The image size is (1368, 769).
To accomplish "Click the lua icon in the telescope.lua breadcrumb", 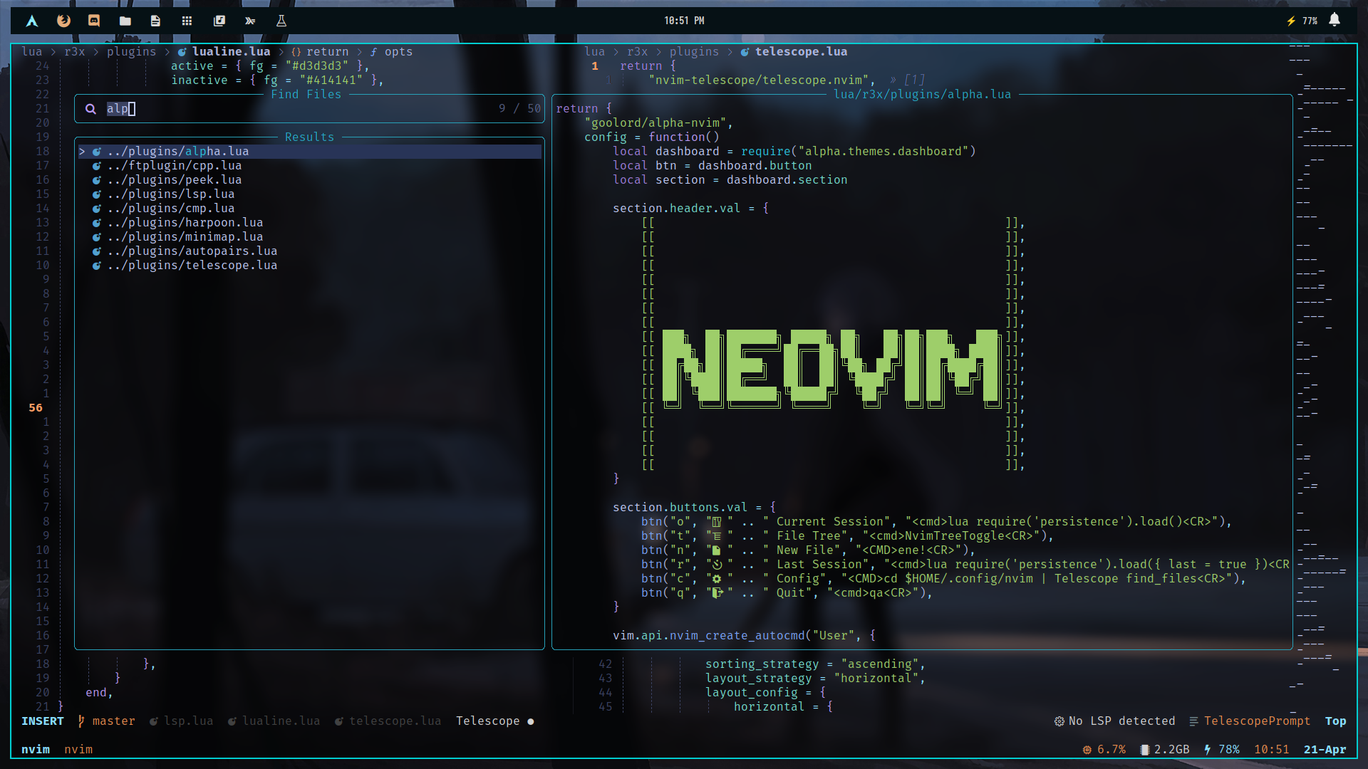I will tap(745, 51).
